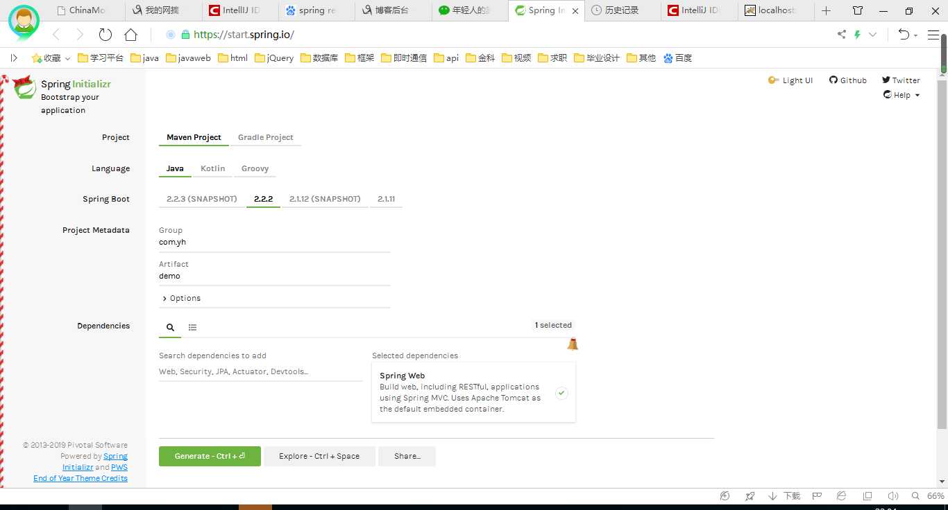The image size is (948, 510).
Task: Click the window tiling status icon
Action: [867, 496]
